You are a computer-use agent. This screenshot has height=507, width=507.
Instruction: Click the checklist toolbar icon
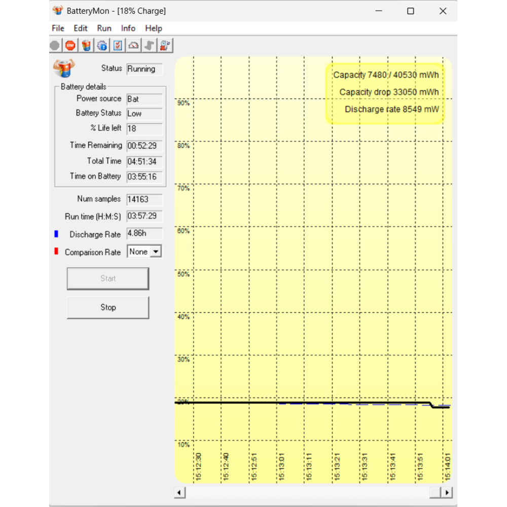(118, 46)
